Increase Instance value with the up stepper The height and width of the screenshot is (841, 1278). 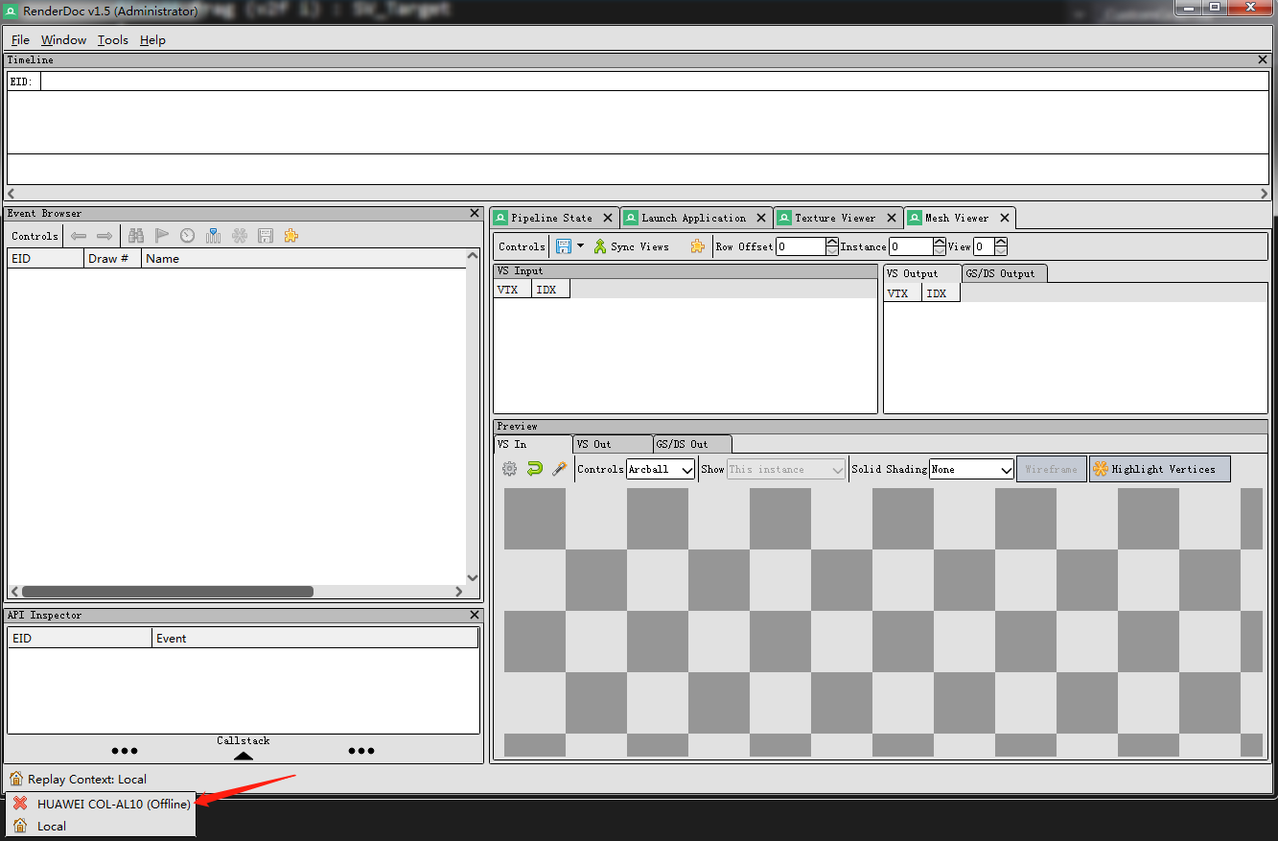938,241
